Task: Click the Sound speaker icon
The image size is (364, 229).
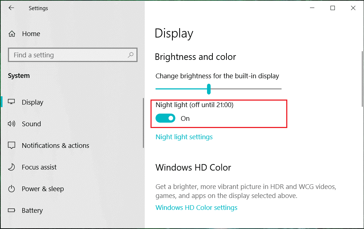Action: tap(12, 124)
